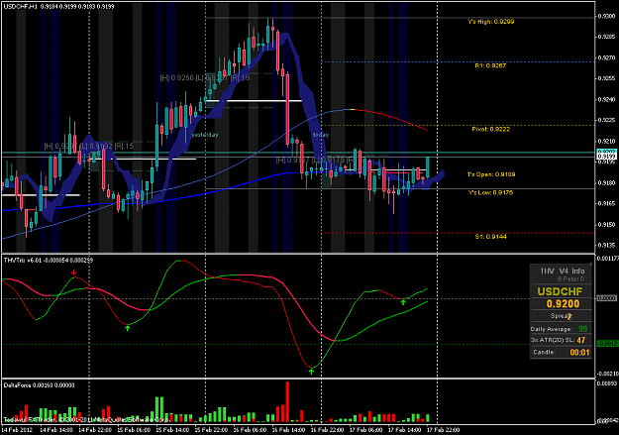Click the 'yesterday' session label

[204, 135]
